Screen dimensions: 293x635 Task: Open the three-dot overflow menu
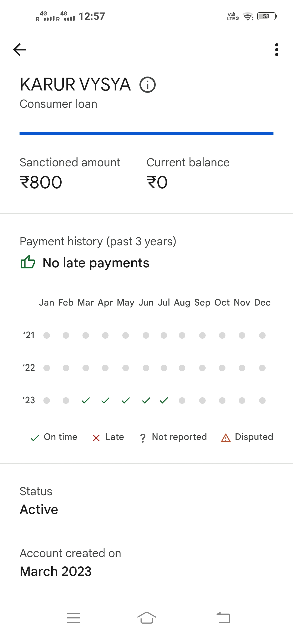coord(276,50)
